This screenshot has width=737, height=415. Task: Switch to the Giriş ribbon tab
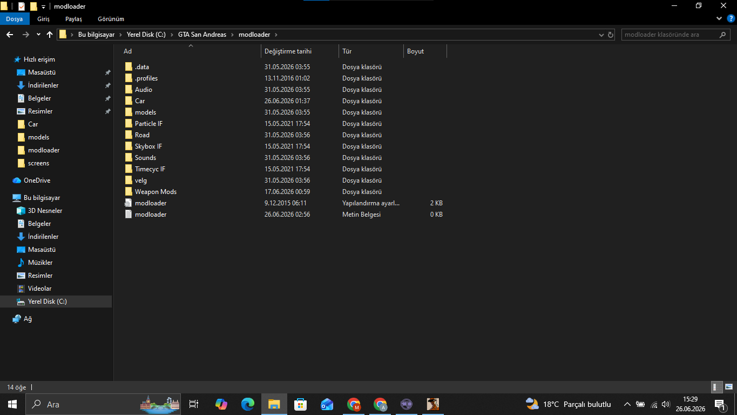coord(43,19)
